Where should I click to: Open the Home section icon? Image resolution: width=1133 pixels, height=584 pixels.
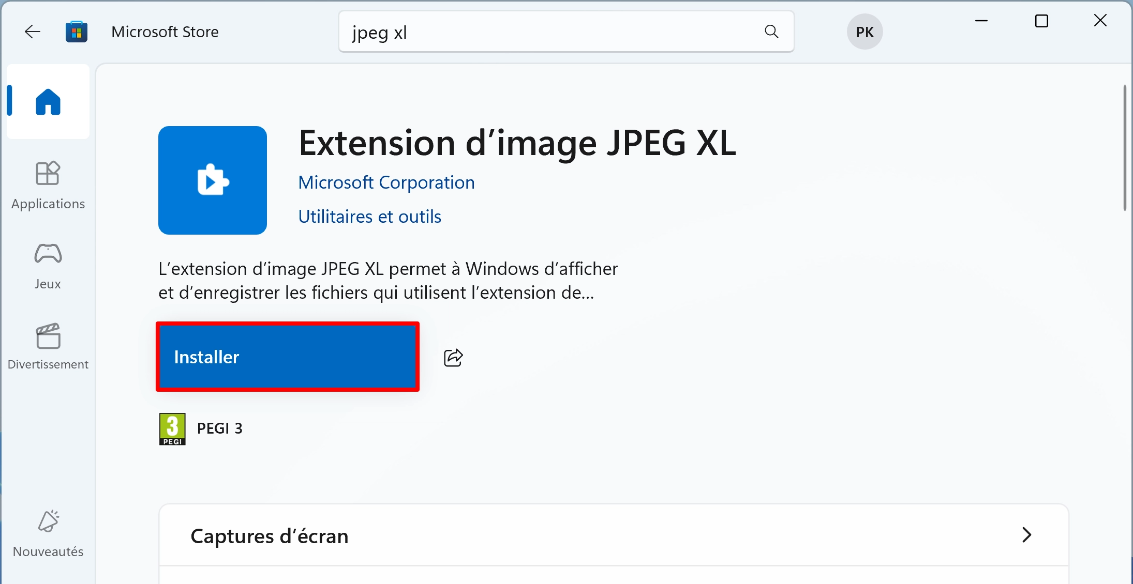pos(48,102)
